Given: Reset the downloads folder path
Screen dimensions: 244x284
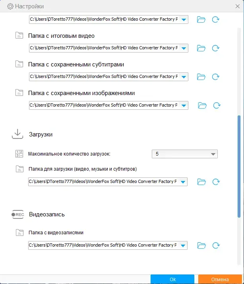Looking at the screenshot, I should click(x=216, y=182).
